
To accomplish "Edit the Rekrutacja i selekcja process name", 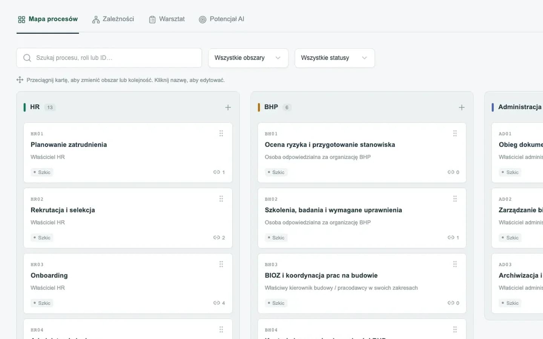I will pos(63,210).
